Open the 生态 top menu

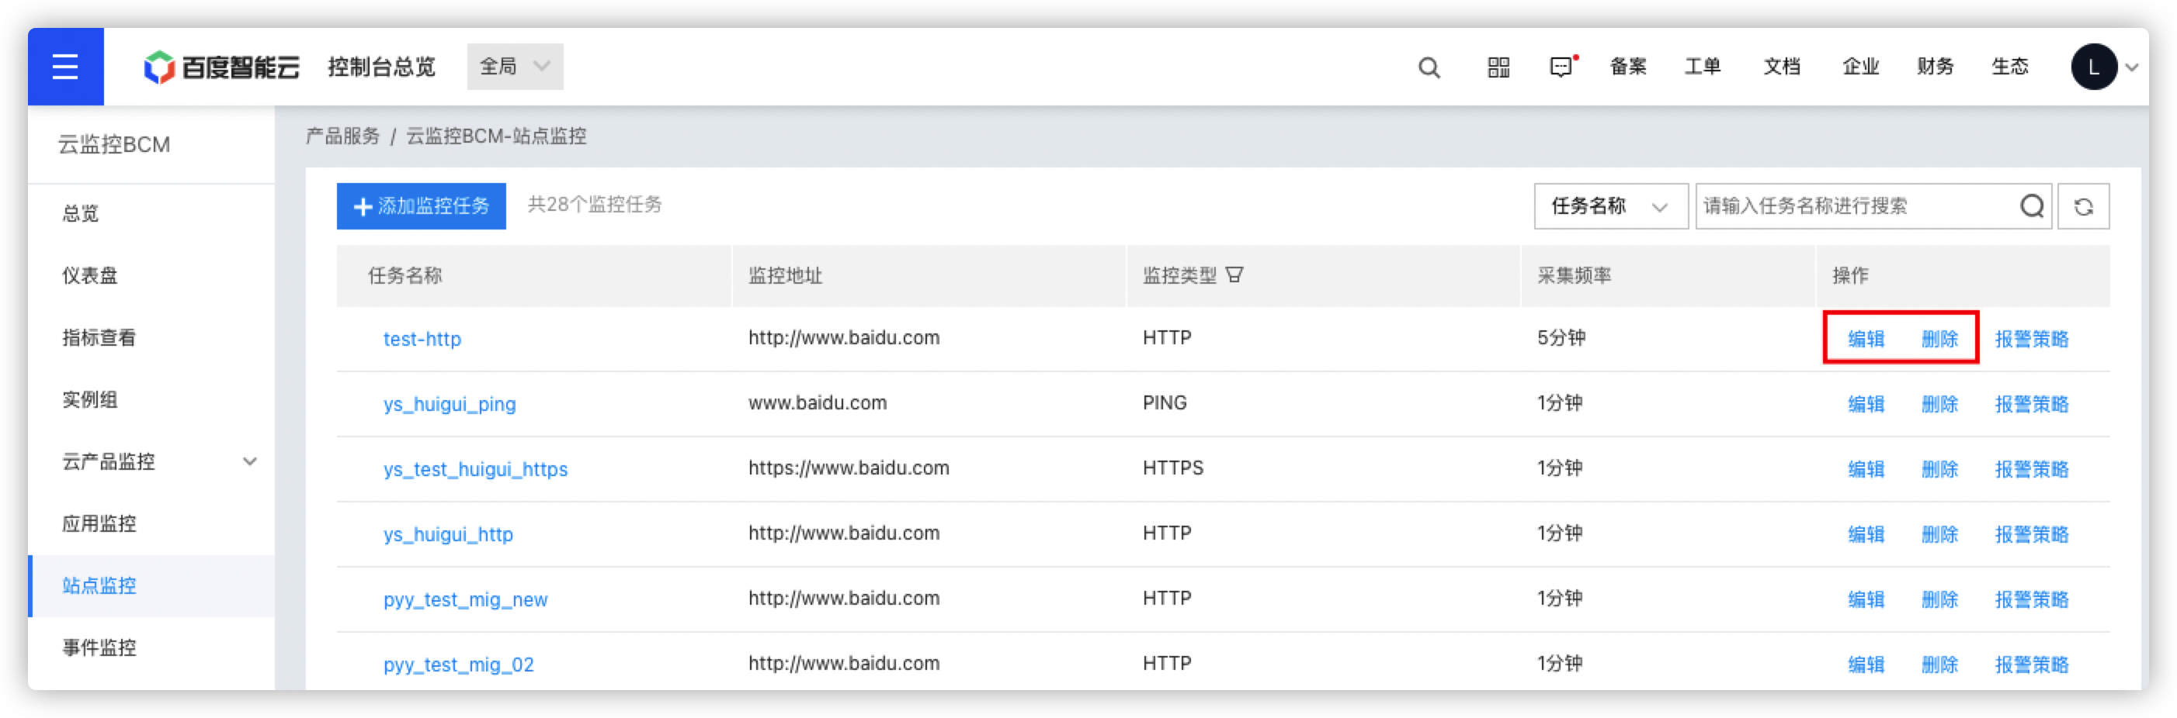click(2009, 67)
